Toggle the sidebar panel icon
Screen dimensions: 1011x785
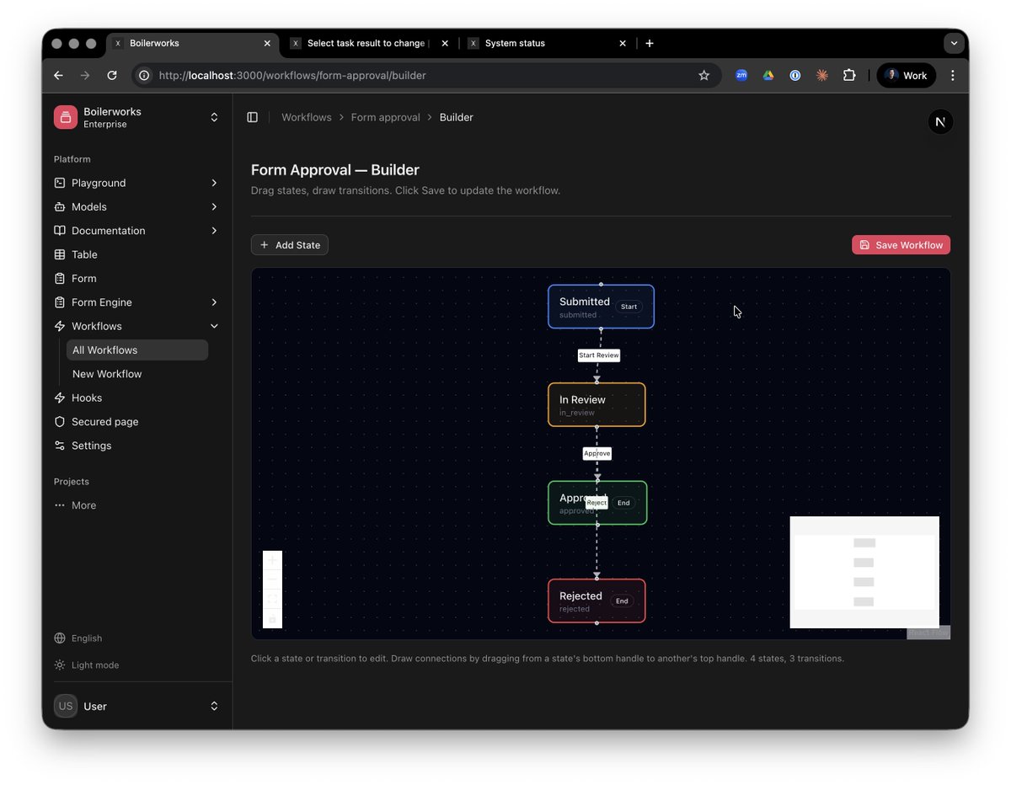(x=252, y=117)
